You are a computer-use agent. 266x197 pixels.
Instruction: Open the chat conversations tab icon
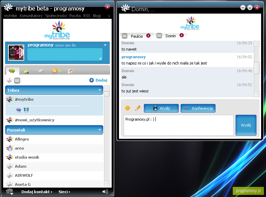click(12, 71)
